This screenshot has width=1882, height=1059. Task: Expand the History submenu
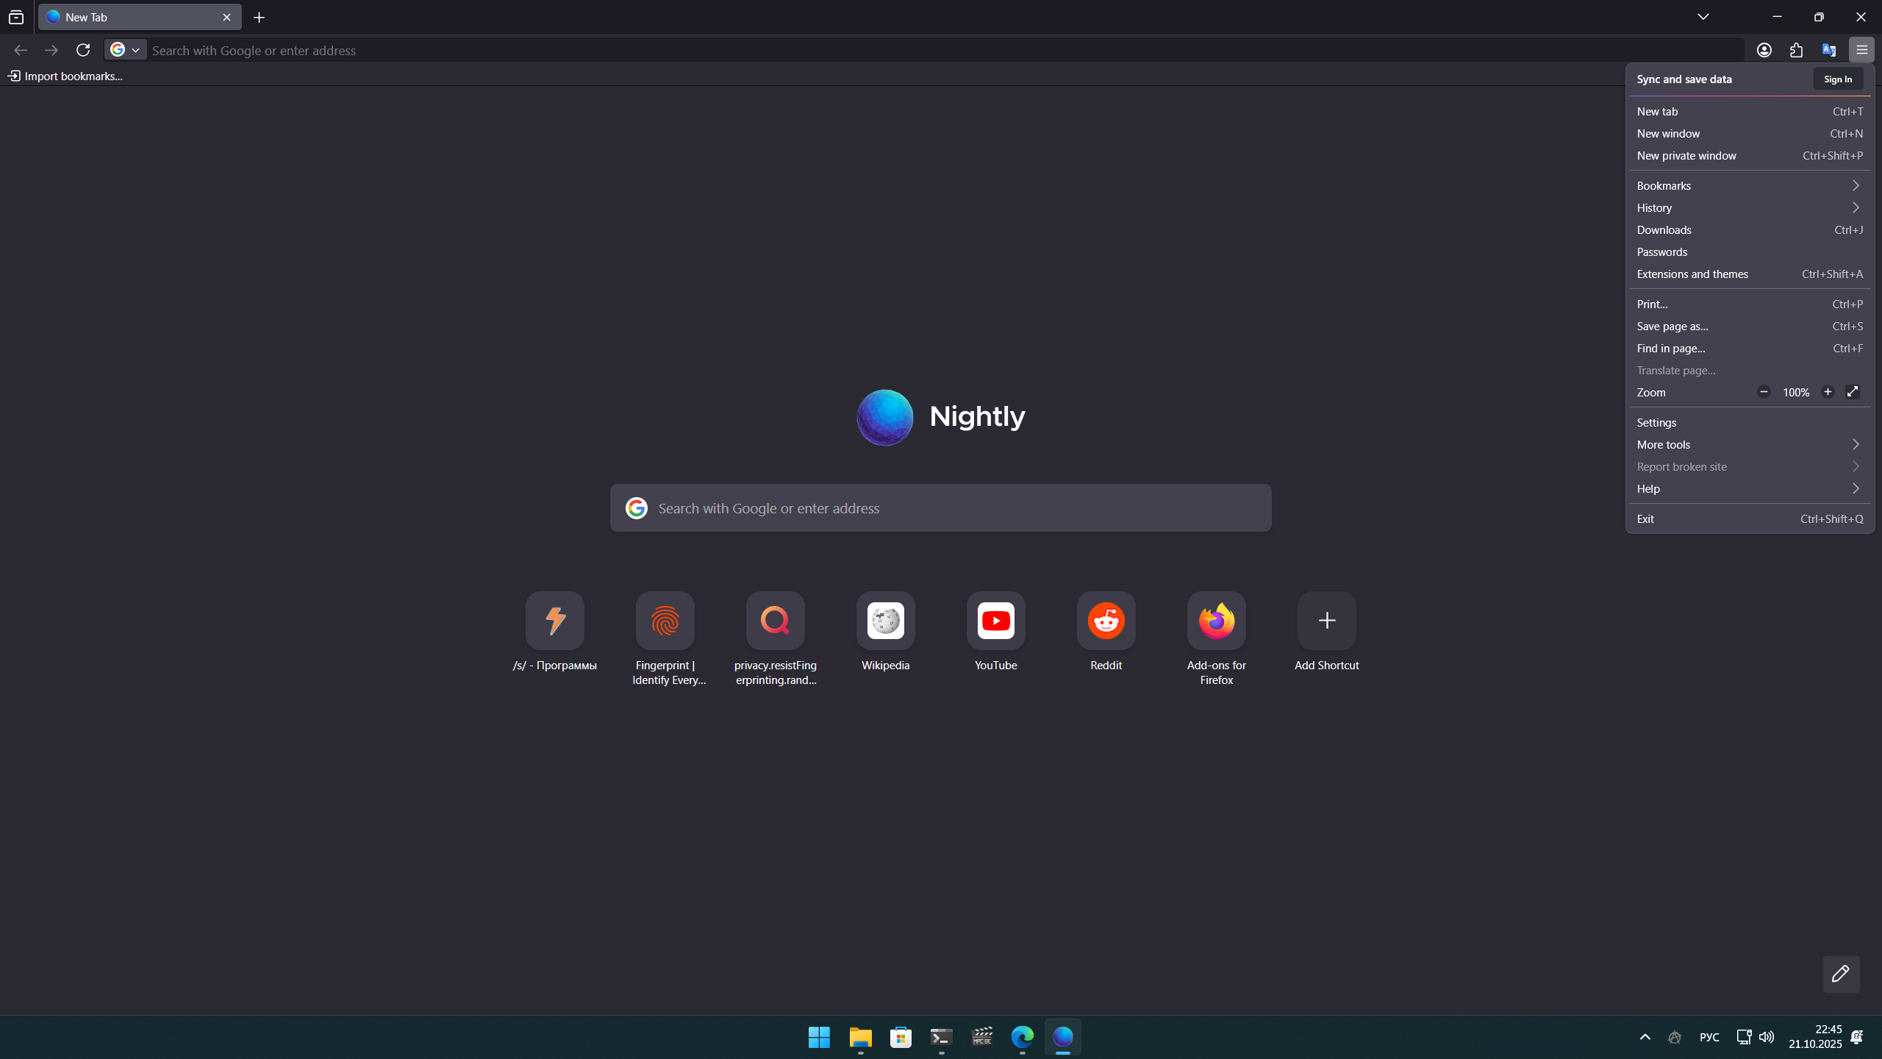[1749, 207]
